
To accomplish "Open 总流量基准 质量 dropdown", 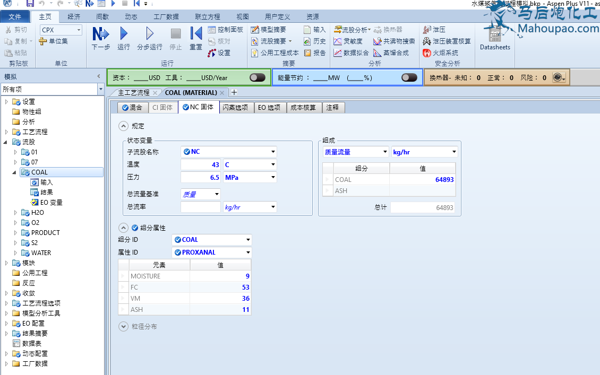I will pyautogui.click(x=217, y=194).
